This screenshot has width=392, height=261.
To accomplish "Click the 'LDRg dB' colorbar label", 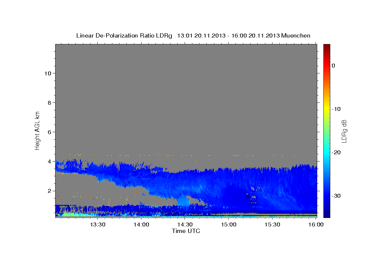I will (x=344, y=131).
